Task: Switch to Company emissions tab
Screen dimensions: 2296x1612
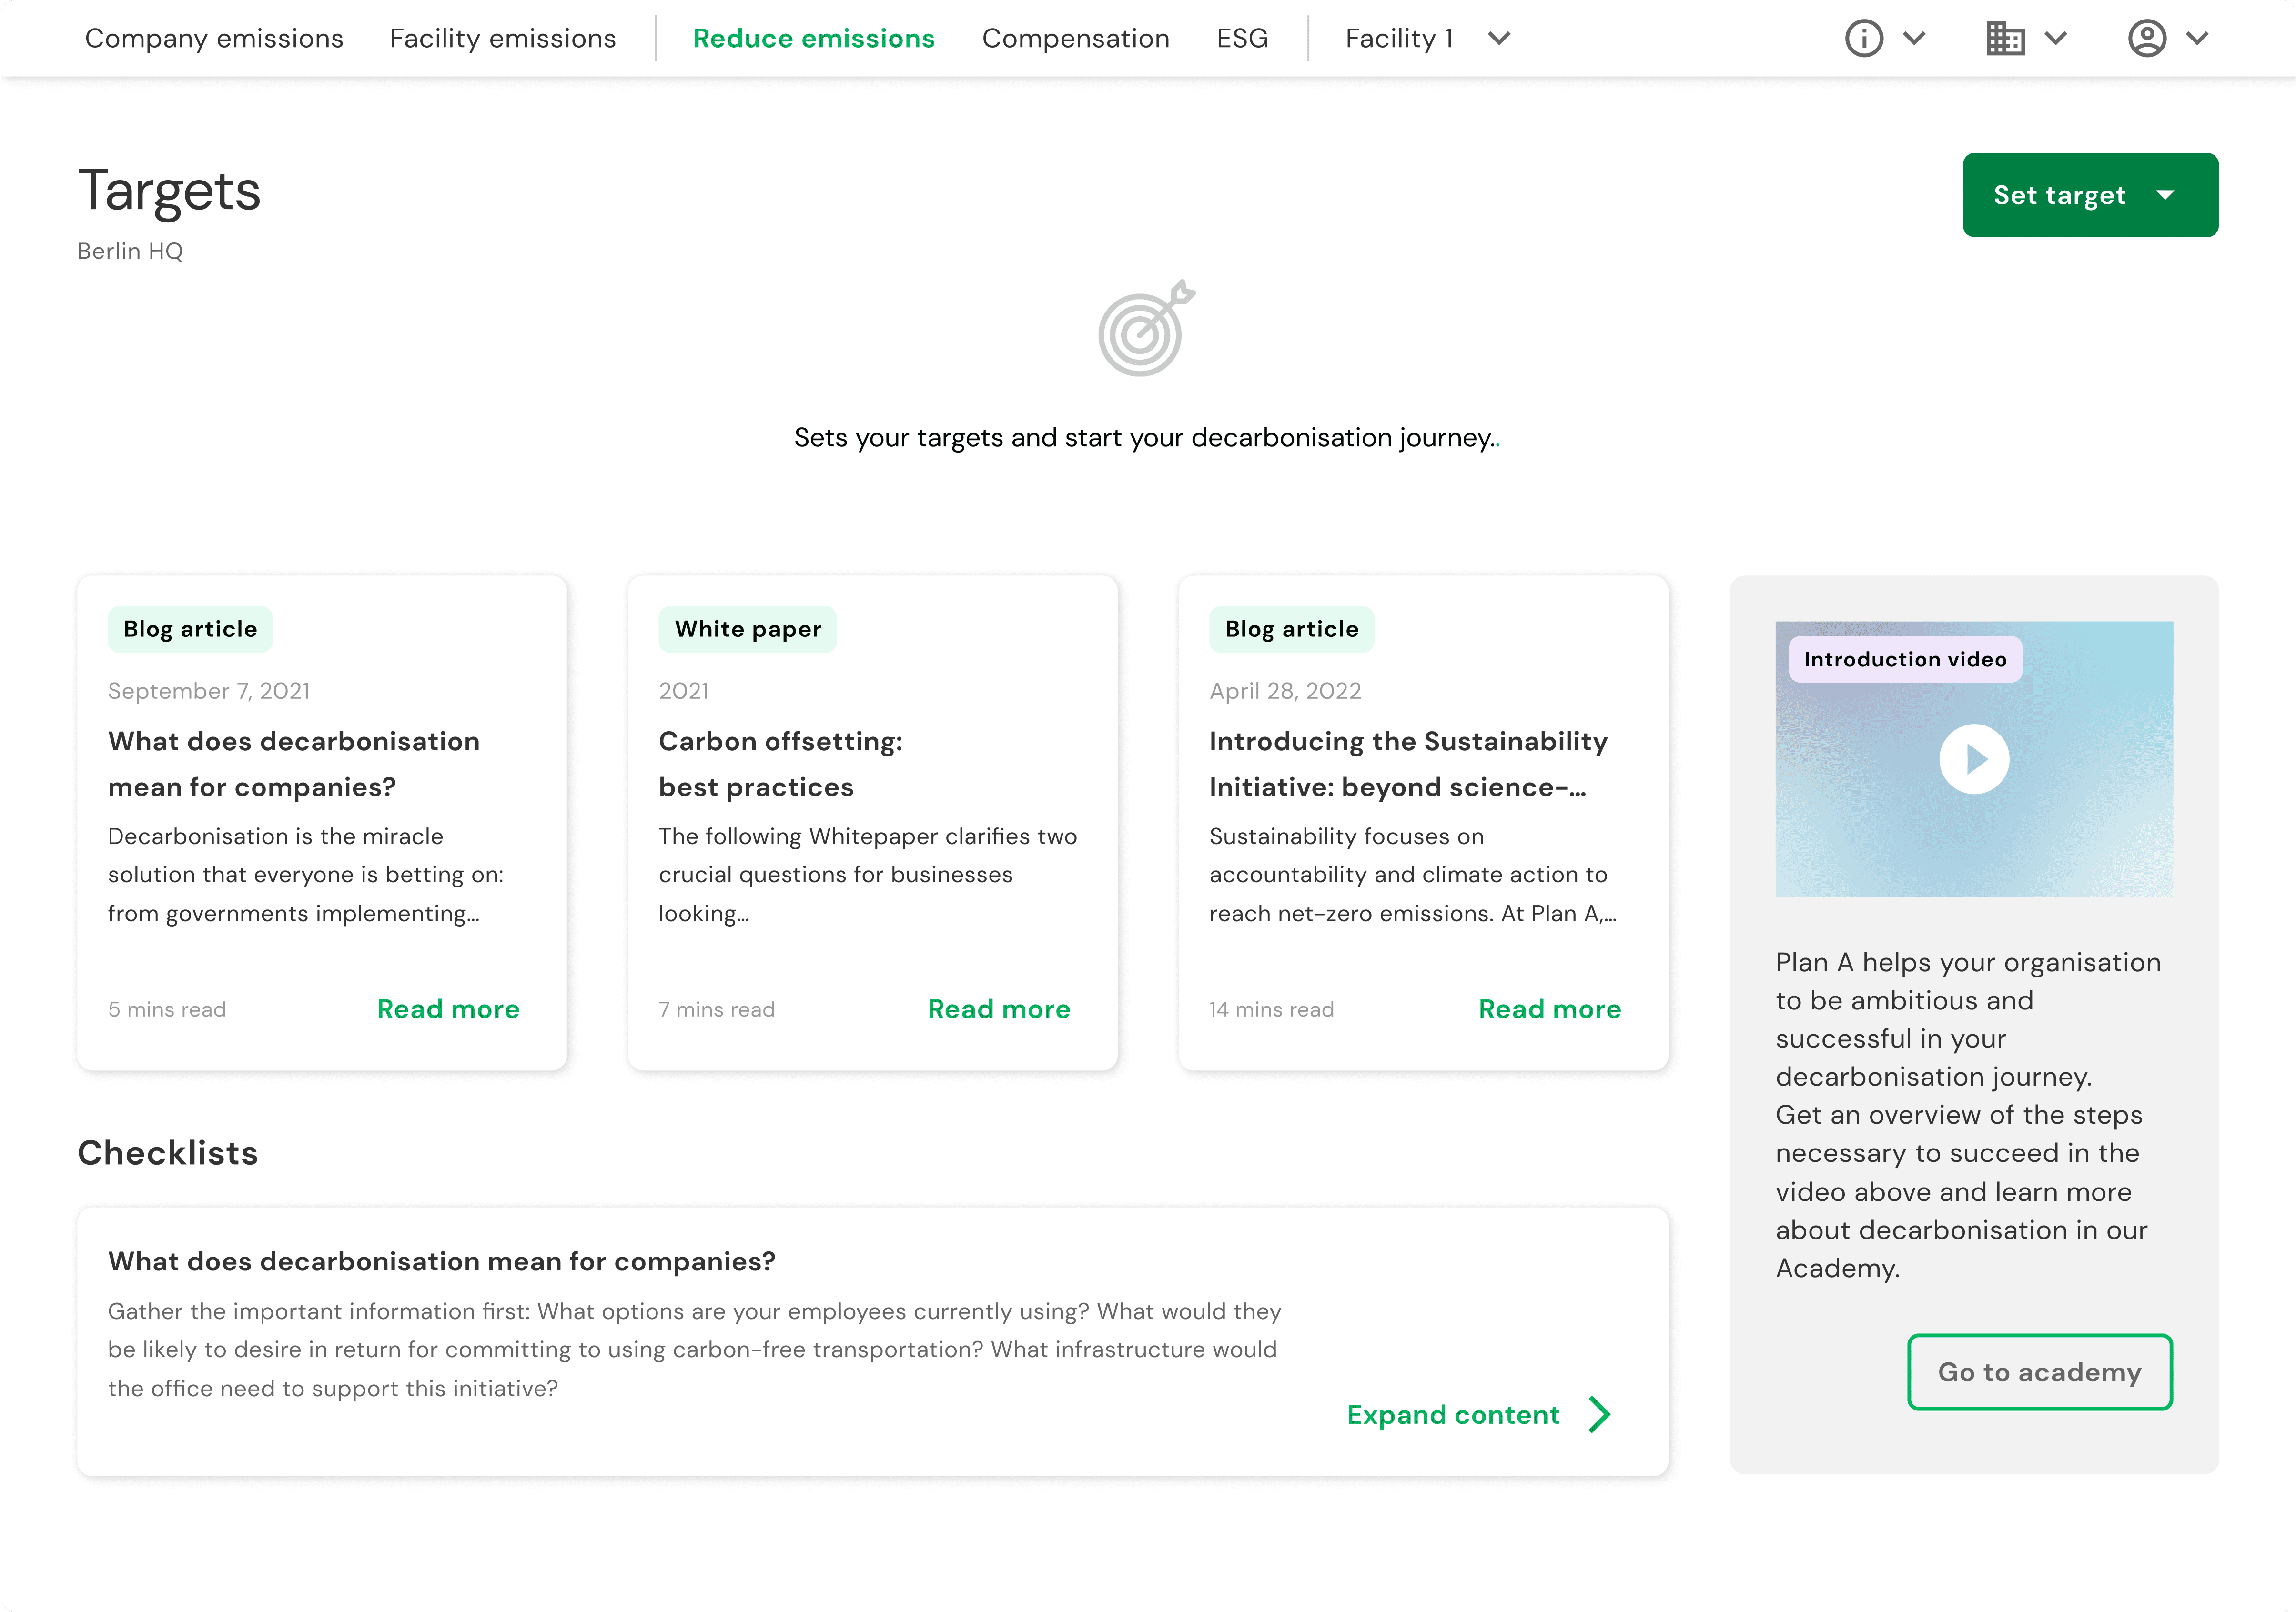Action: click(214, 38)
